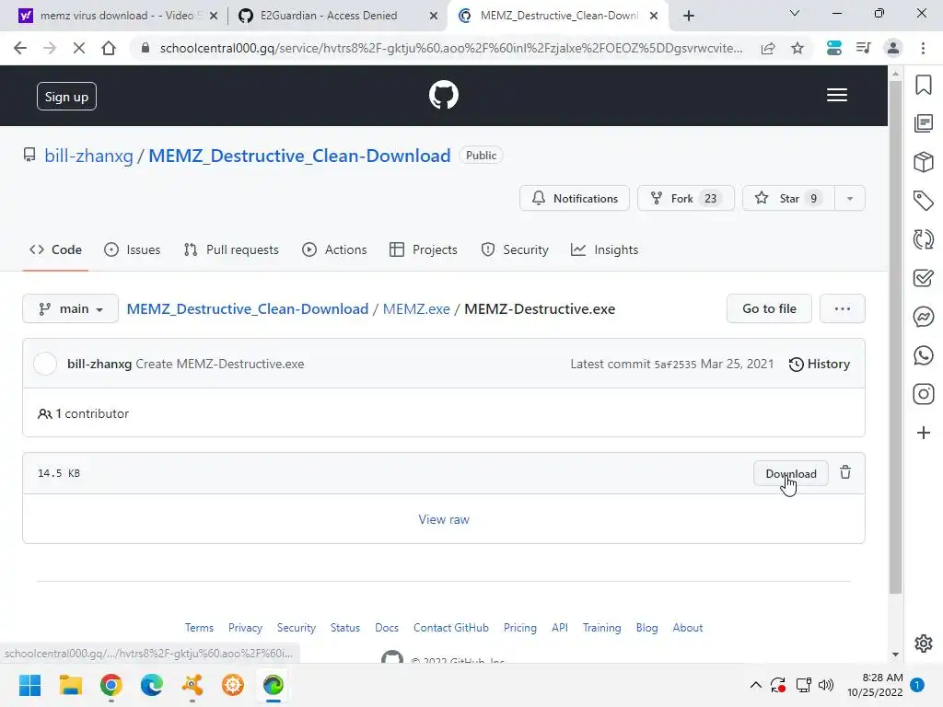Open Contact GitHub footer link

pyautogui.click(x=451, y=628)
